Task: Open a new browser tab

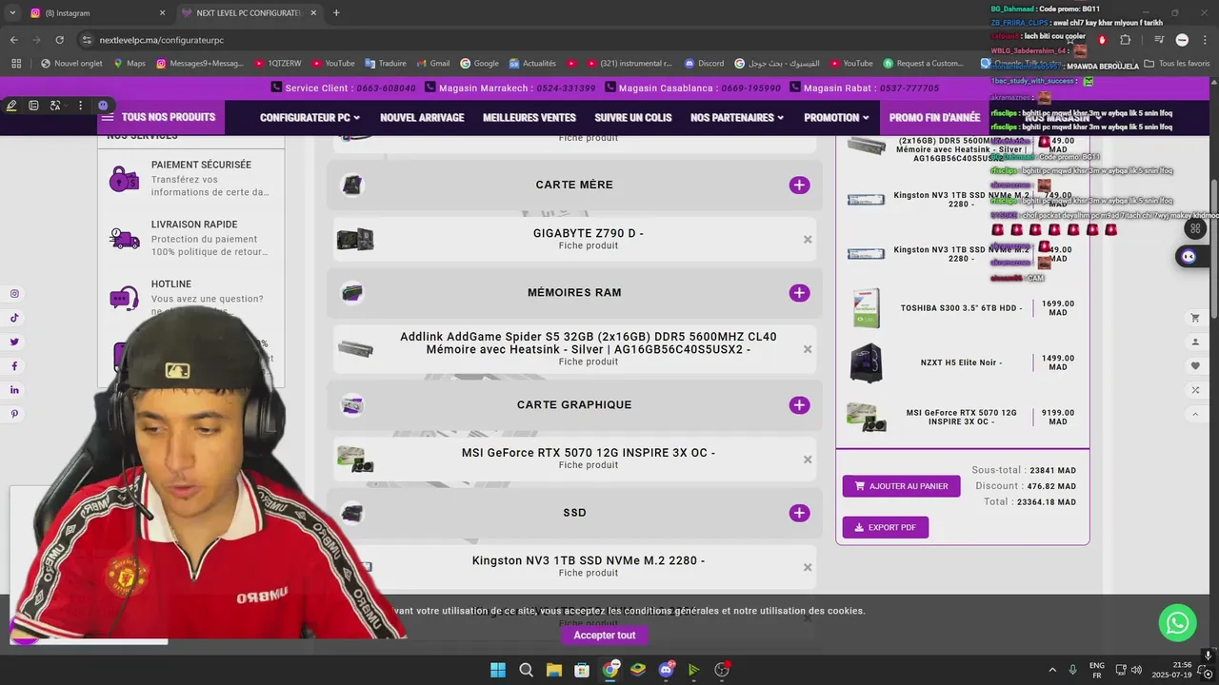Action: tap(336, 13)
